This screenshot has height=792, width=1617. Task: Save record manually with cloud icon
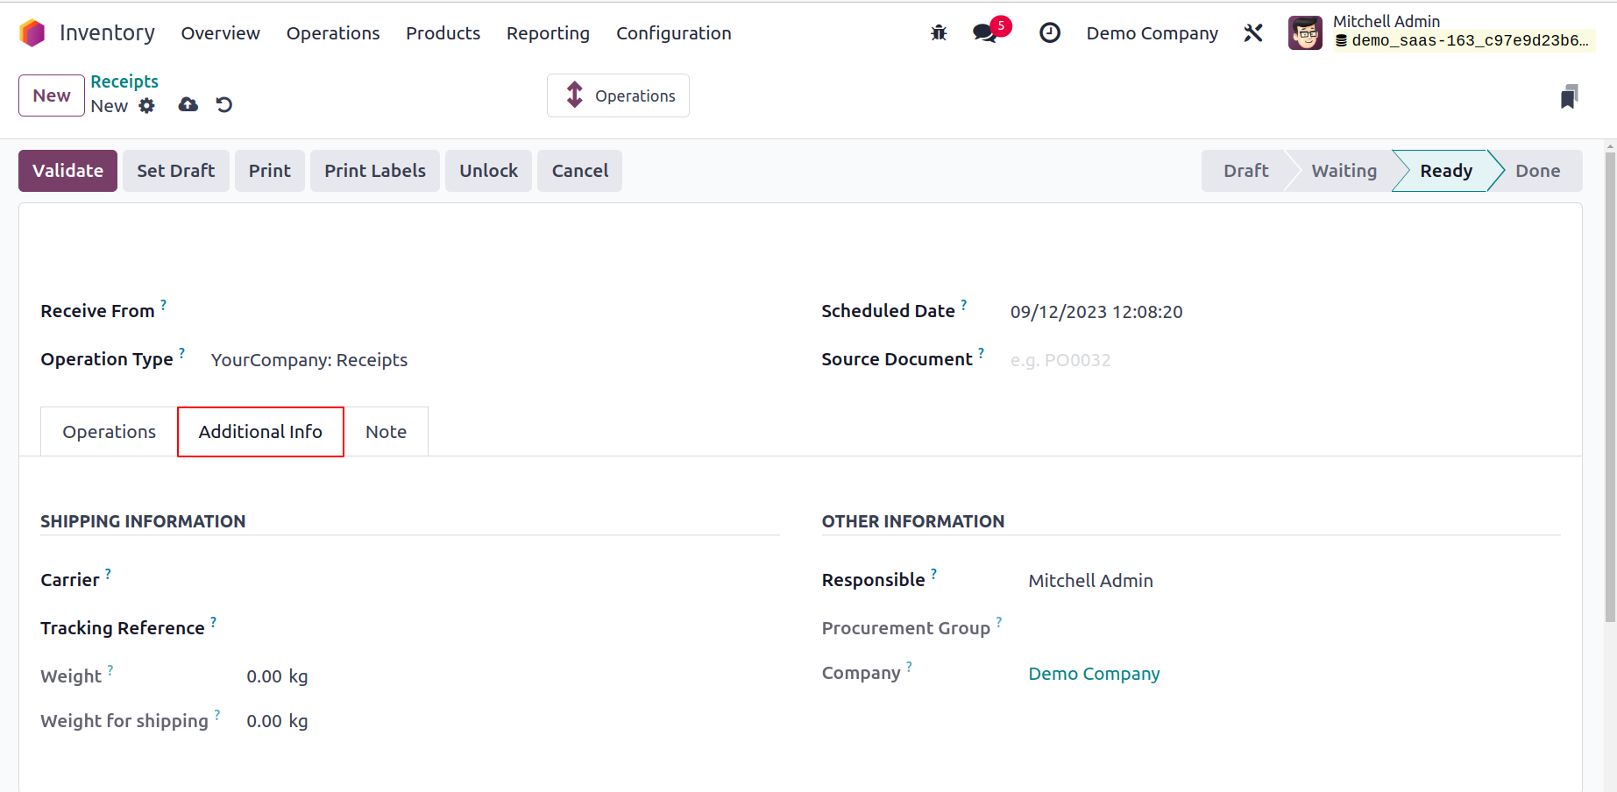click(x=188, y=105)
